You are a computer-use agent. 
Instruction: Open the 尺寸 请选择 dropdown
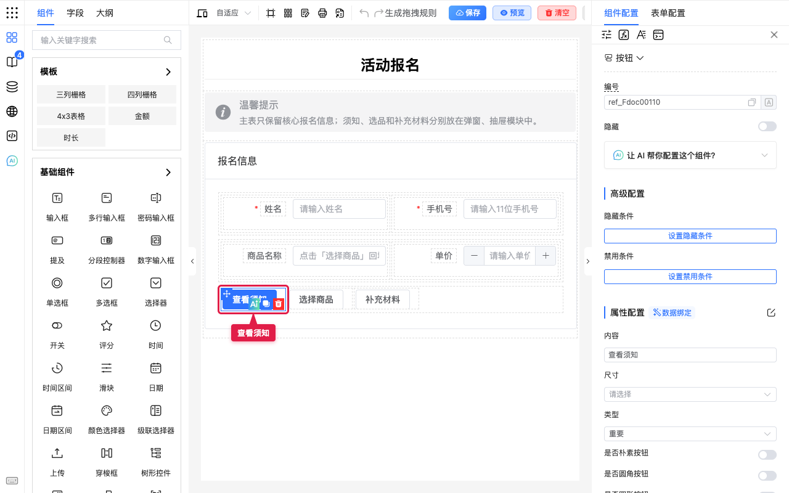tap(690, 394)
